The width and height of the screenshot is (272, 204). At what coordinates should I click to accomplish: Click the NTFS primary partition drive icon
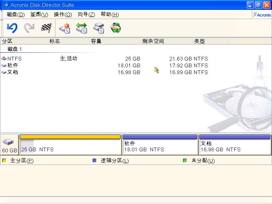point(4,58)
